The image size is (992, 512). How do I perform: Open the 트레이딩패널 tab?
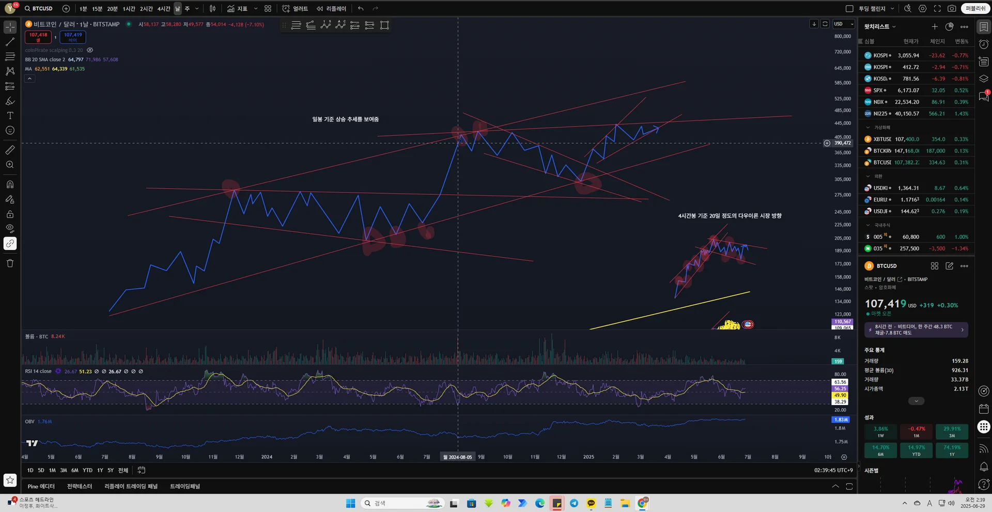click(185, 487)
